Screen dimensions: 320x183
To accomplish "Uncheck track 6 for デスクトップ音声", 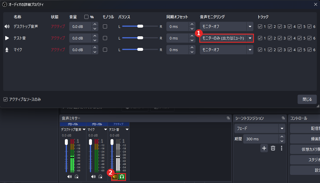I will click(310, 26).
